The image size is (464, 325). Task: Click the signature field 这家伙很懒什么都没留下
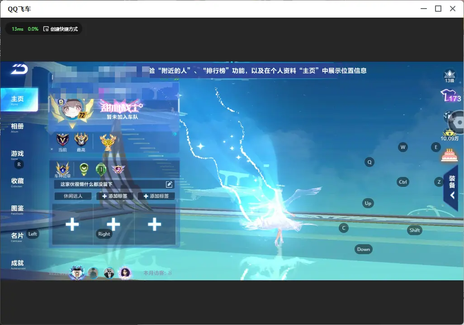click(114, 184)
